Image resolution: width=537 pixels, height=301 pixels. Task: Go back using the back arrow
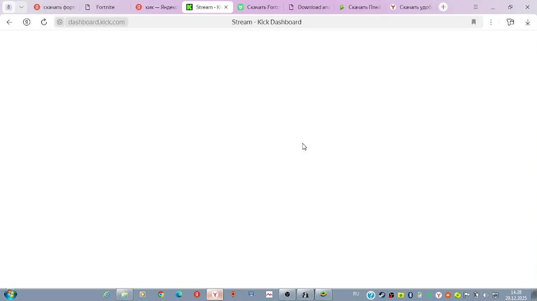(9, 22)
